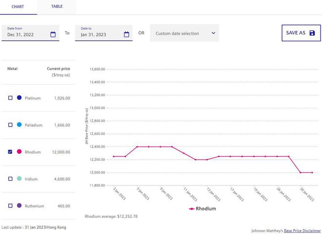322x241 pixels.
Task: Click the Rhodium legend marker below chart
Action: [x=191, y=209]
